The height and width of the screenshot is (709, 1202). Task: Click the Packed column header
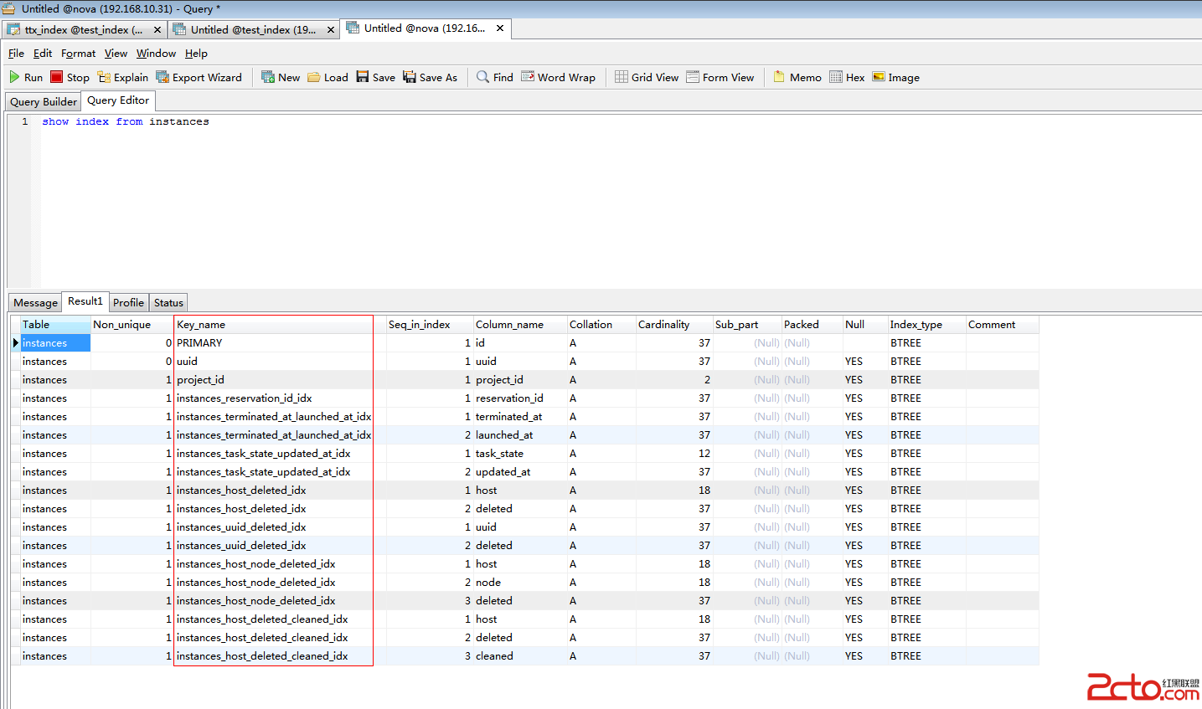812,324
